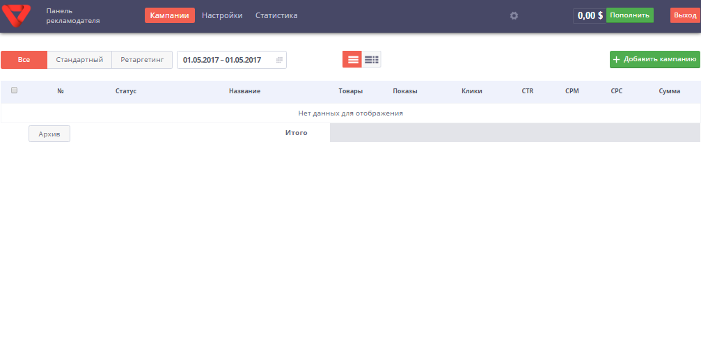
Task: Sort by the Сумма column header
Action: coord(670,91)
